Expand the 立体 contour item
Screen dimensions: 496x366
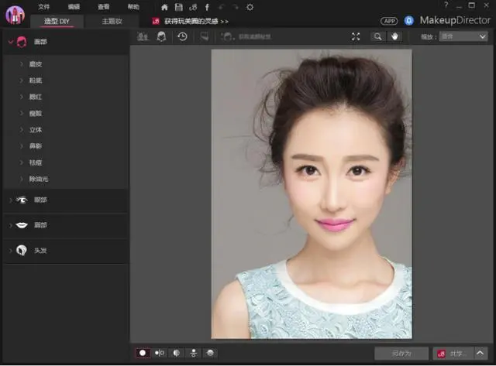pyautogui.click(x=22, y=129)
